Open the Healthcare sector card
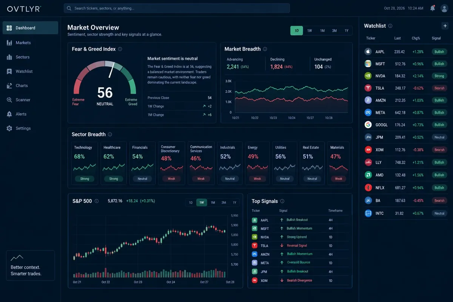Viewport: 453px width, 302px height. click(x=114, y=163)
